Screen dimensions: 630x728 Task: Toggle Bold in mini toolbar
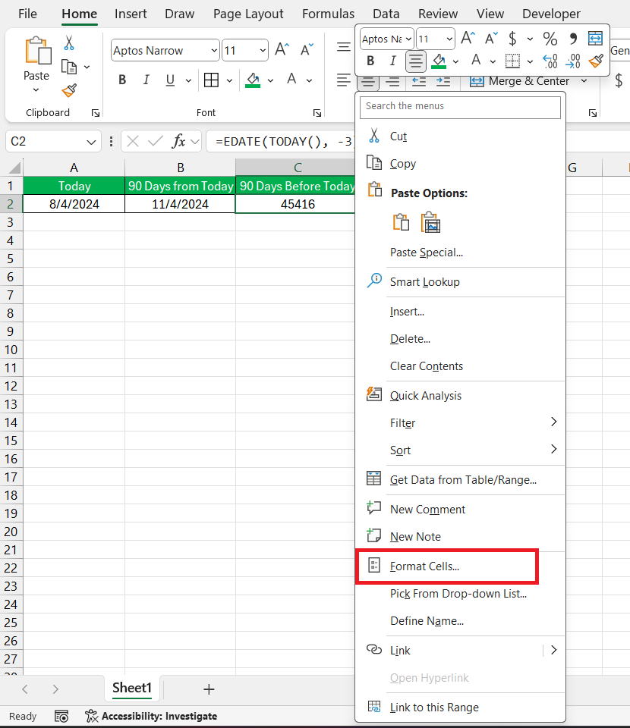click(370, 61)
